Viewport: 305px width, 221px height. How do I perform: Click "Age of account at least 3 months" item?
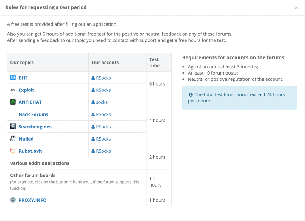pos(223,67)
